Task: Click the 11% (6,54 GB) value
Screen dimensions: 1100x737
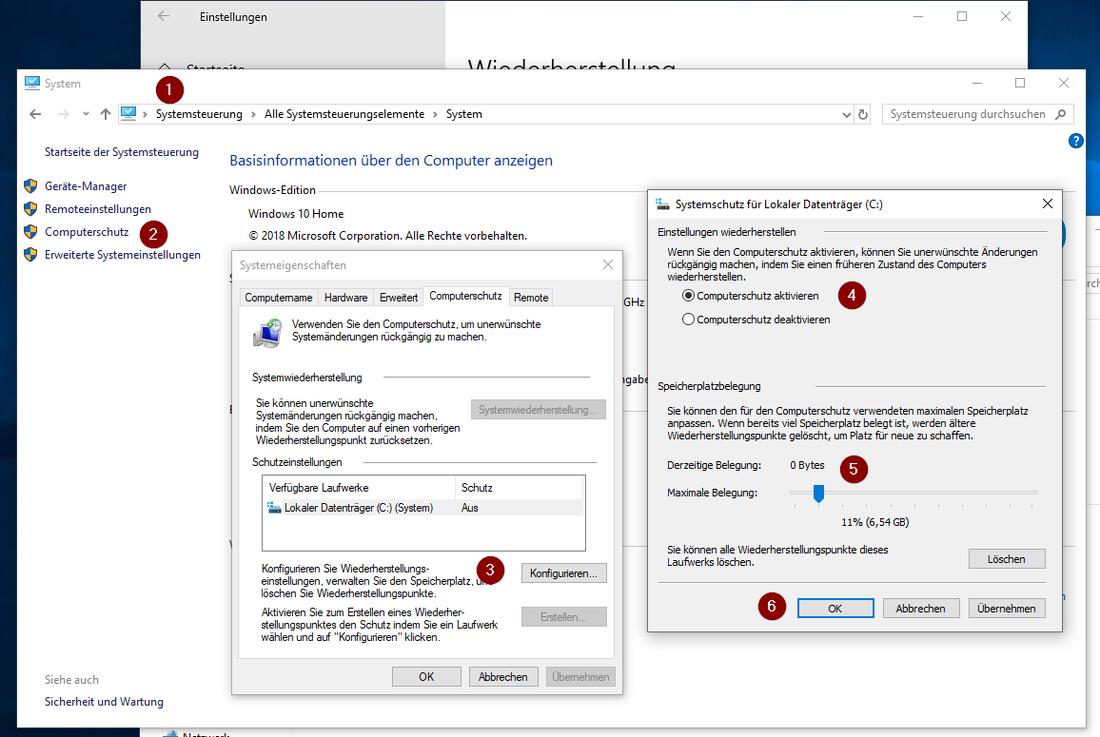Action: click(874, 522)
